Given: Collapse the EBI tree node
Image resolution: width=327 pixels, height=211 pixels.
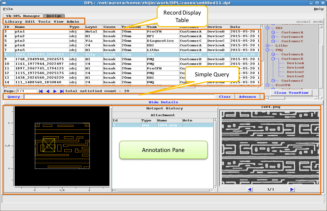Looking at the screenshot, I should (x=267, y=28).
